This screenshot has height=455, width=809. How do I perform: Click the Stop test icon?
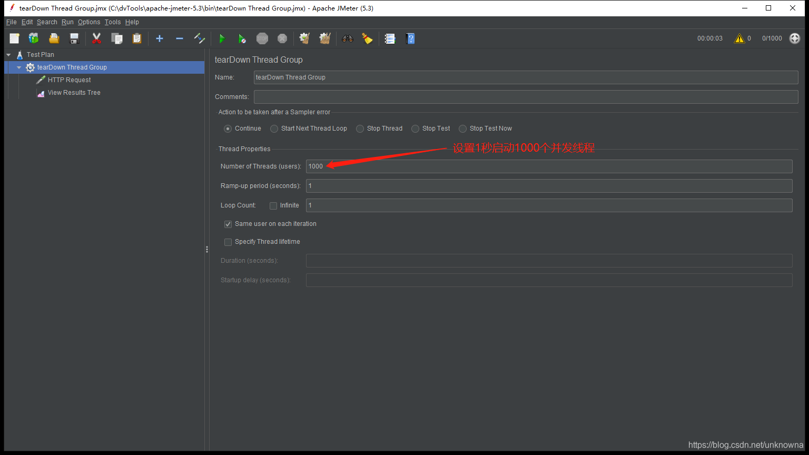tap(262, 38)
